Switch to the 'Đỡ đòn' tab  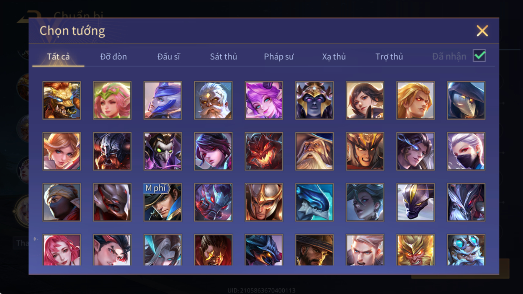tap(114, 57)
